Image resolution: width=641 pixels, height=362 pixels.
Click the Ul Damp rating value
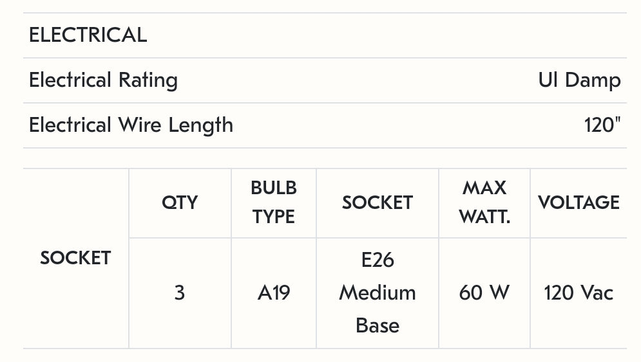(579, 80)
